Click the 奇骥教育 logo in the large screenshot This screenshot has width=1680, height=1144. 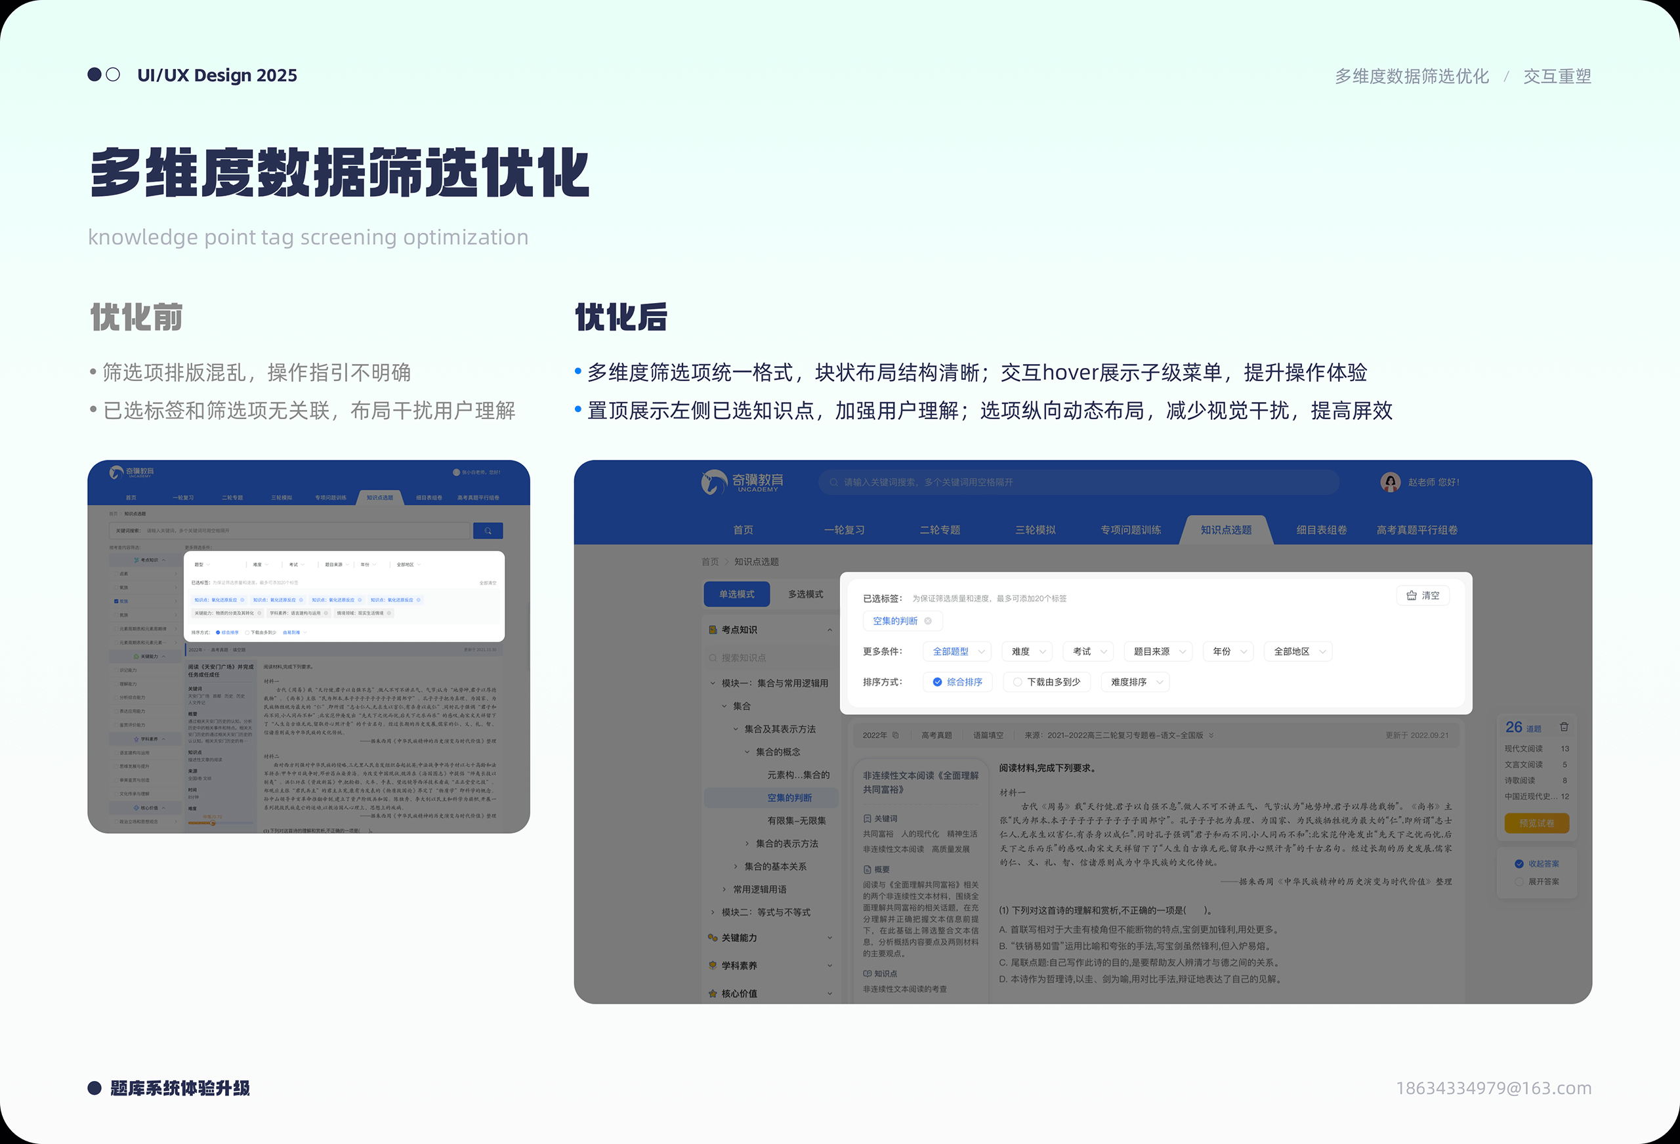point(743,482)
